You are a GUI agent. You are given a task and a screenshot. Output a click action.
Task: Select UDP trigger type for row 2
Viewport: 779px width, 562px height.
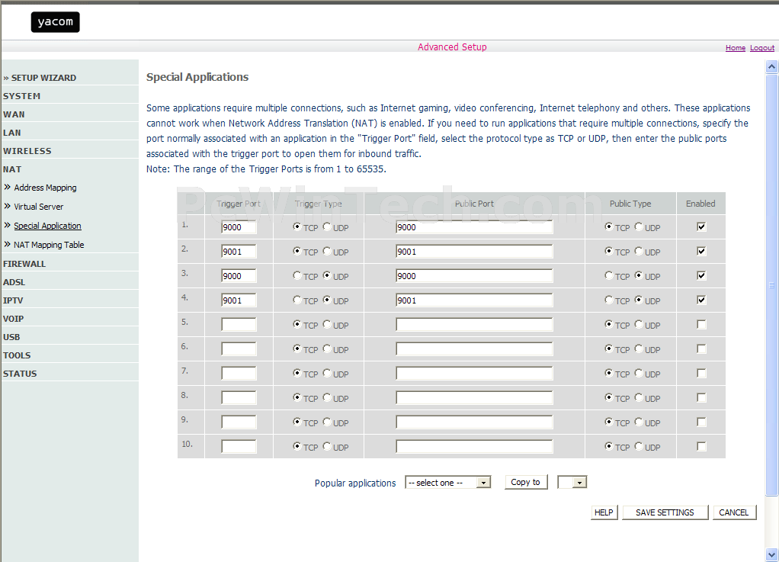[x=327, y=251]
